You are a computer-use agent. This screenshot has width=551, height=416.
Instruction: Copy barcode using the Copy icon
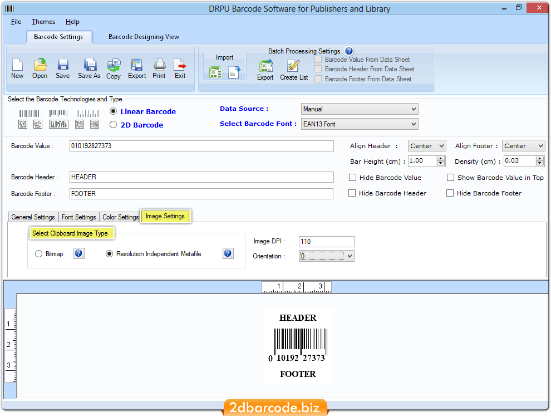pyautogui.click(x=114, y=65)
